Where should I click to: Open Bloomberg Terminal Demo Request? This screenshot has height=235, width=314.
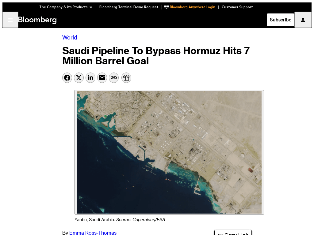pos(129,7)
